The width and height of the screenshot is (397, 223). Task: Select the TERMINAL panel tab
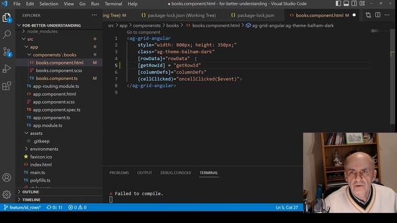pos(208,173)
